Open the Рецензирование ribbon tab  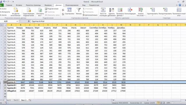[x=72, y=5]
